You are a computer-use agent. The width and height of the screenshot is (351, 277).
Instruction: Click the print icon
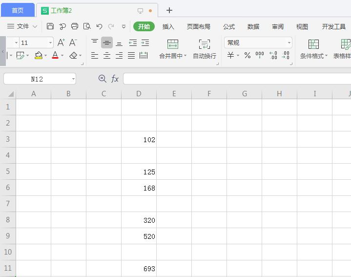click(x=75, y=26)
